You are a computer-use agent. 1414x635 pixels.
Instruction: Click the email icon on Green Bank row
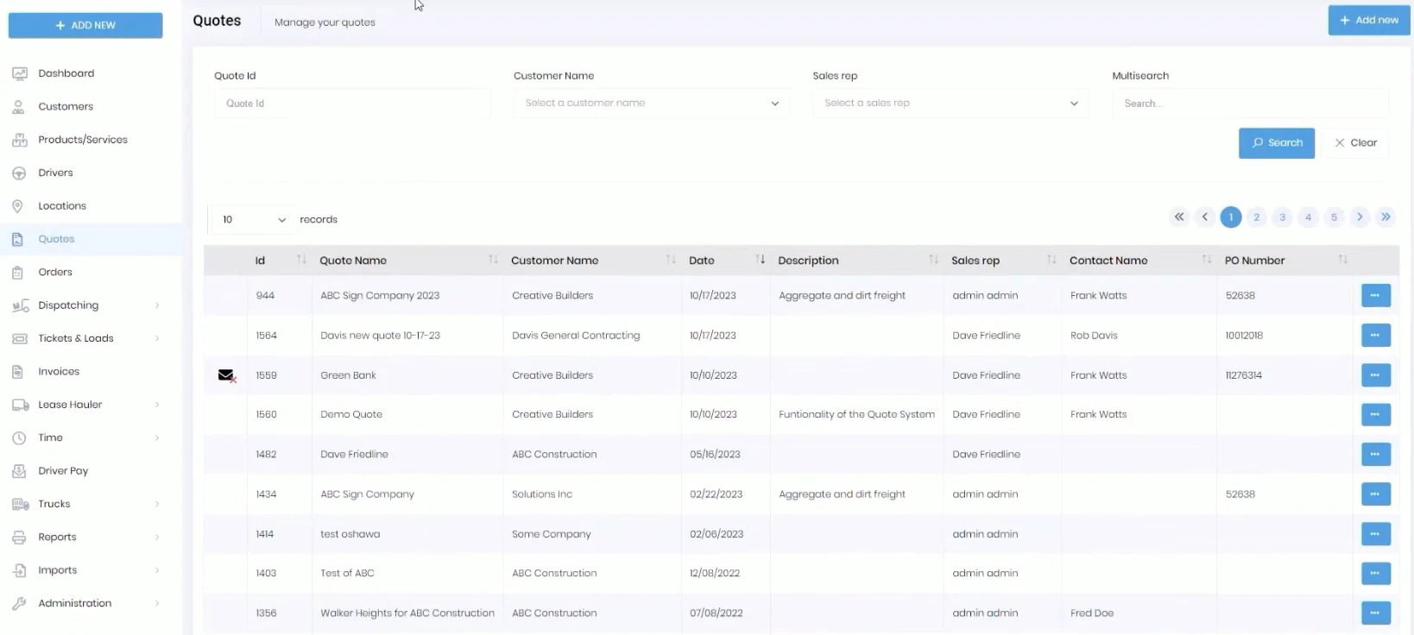pyautogui.click(x=226, y=375)
